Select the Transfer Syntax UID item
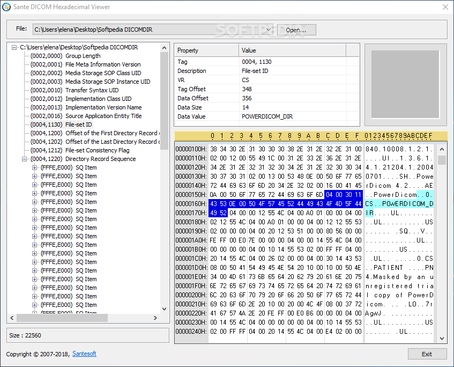 click(75, 90)
